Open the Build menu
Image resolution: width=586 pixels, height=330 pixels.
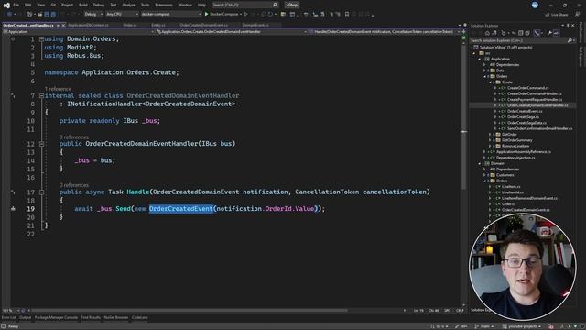tap(83, 5)
